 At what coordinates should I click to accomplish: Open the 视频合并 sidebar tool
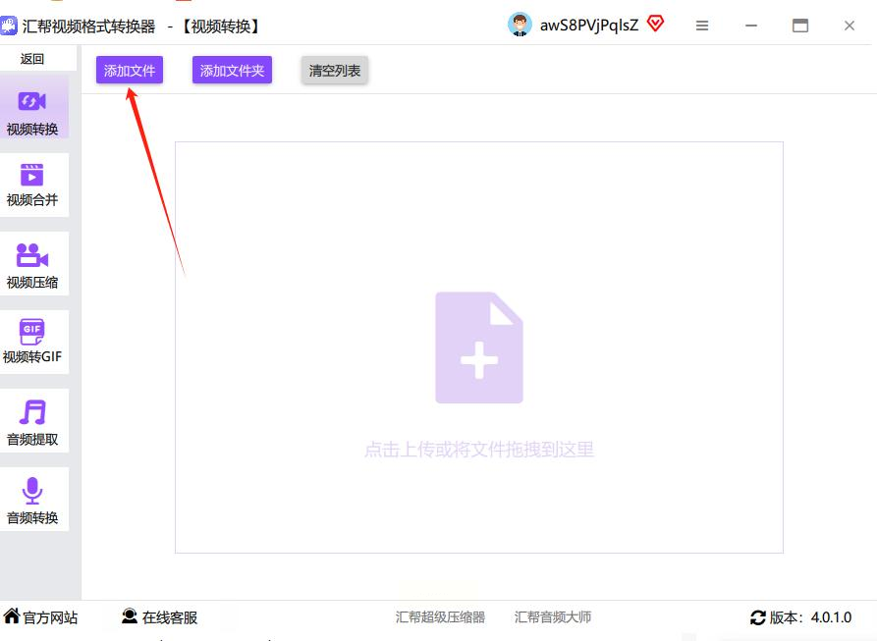pos(32,185)
